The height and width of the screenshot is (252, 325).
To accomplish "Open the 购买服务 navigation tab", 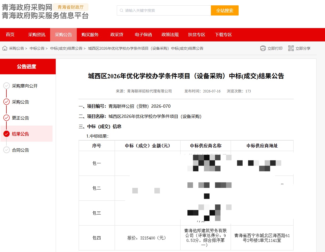I will click(90, 35).
